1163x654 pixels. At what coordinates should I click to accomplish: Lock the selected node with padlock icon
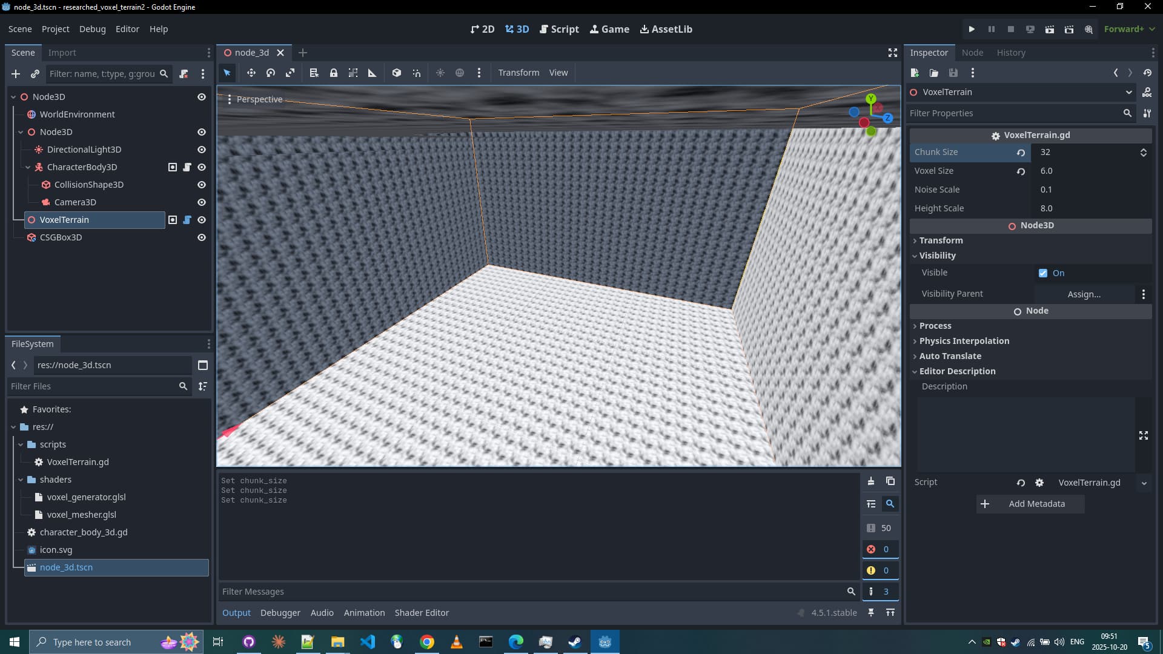click(x=333, y=73)
